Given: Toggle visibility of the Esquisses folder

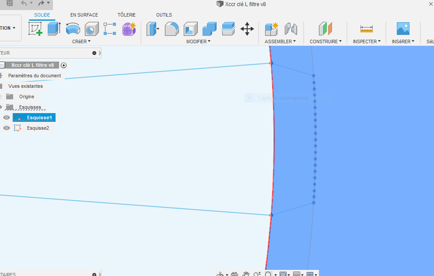Looking at the screenshot, I should [x=1, y=107].
